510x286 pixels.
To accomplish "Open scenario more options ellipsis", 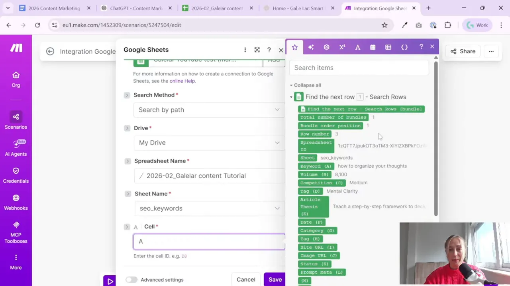I will (x=491, y=51).
